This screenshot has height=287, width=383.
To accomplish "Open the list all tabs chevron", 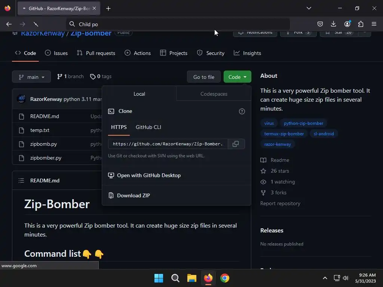I will tap(309, 8).
